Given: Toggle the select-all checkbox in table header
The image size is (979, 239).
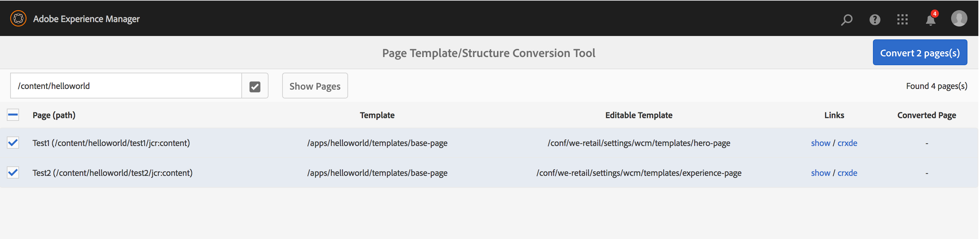Looking at the screenshot, I should click(13, 115).
